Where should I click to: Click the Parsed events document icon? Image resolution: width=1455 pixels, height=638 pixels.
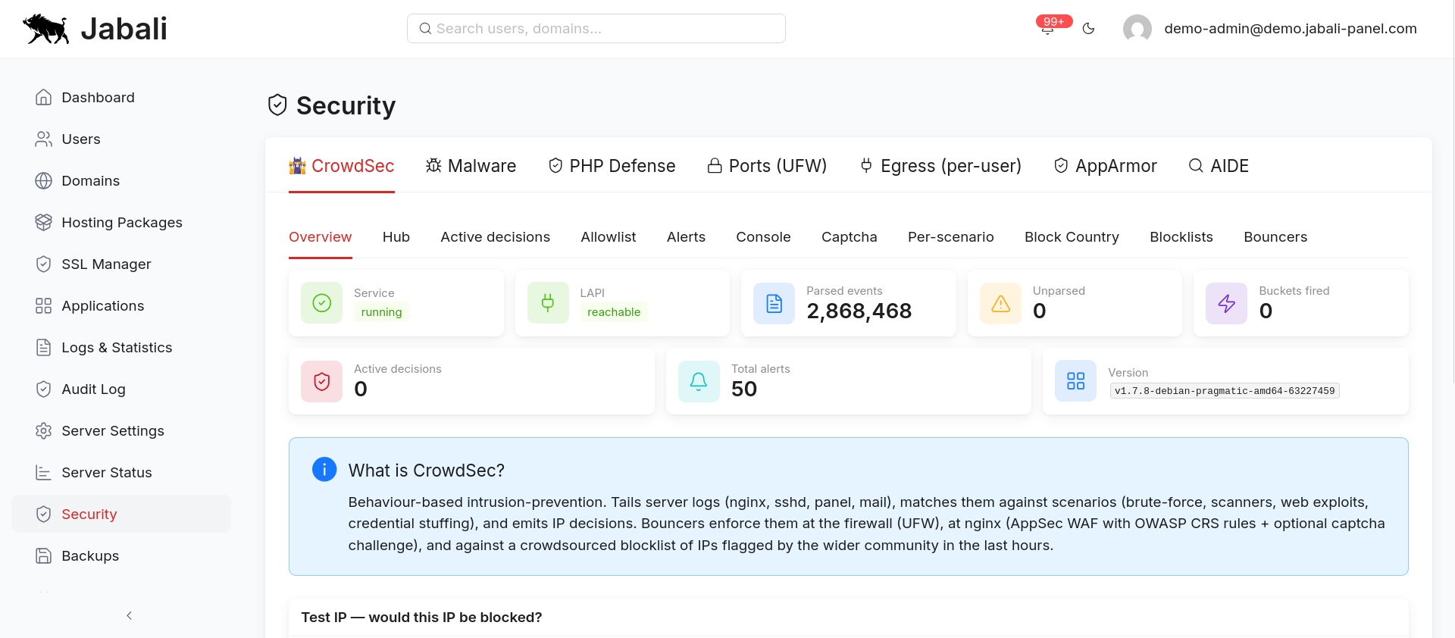pos(774,303)
